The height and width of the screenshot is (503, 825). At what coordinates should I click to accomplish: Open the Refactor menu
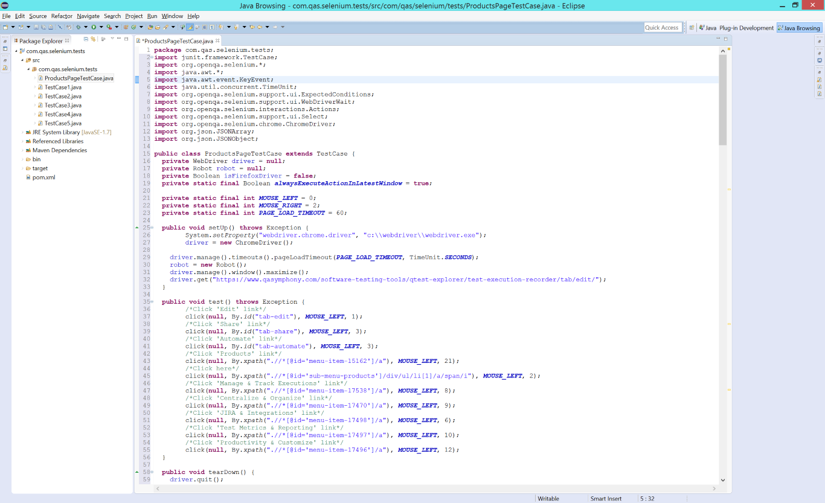tap(62, 16)
